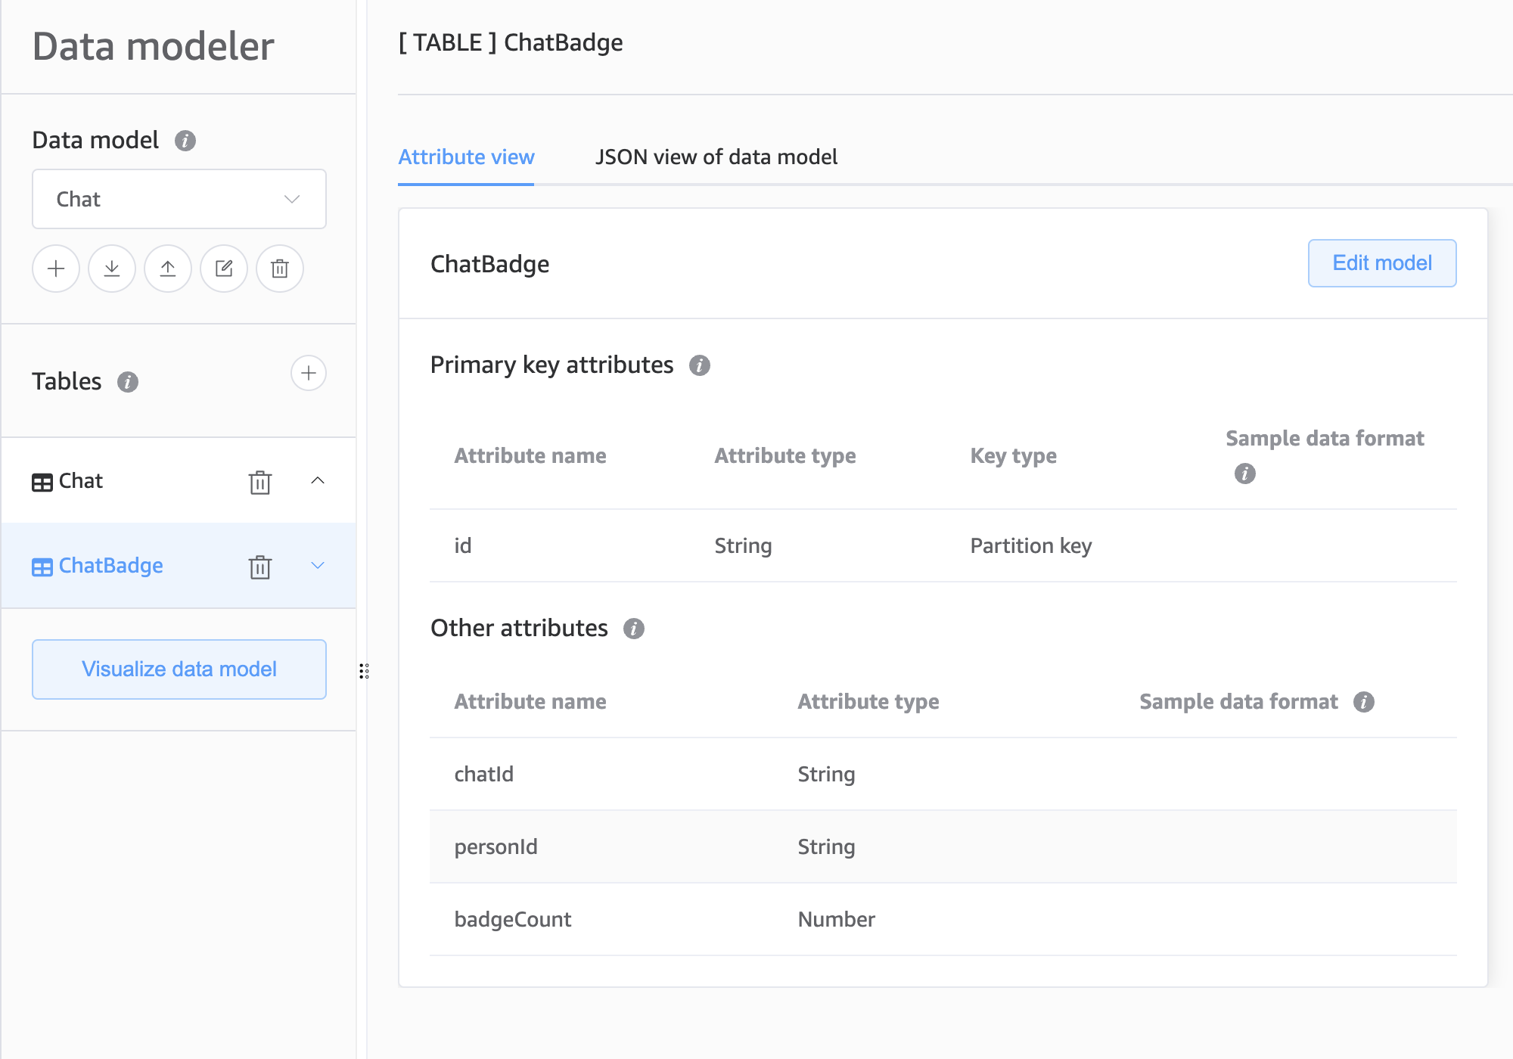The width and height of the screenshot is (1513, 1059).
Task: Expand the ChatBadge table entry
Action: (318, 565)
